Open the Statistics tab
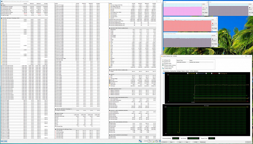This screenshot has height=144, width=253. click(x=196, y=71)
